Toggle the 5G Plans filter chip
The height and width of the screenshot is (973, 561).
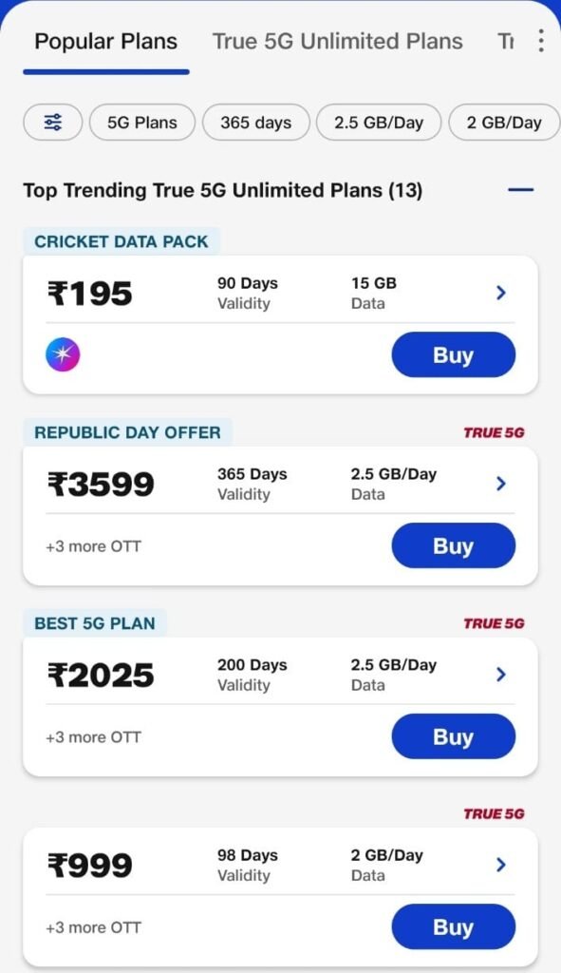142,123
